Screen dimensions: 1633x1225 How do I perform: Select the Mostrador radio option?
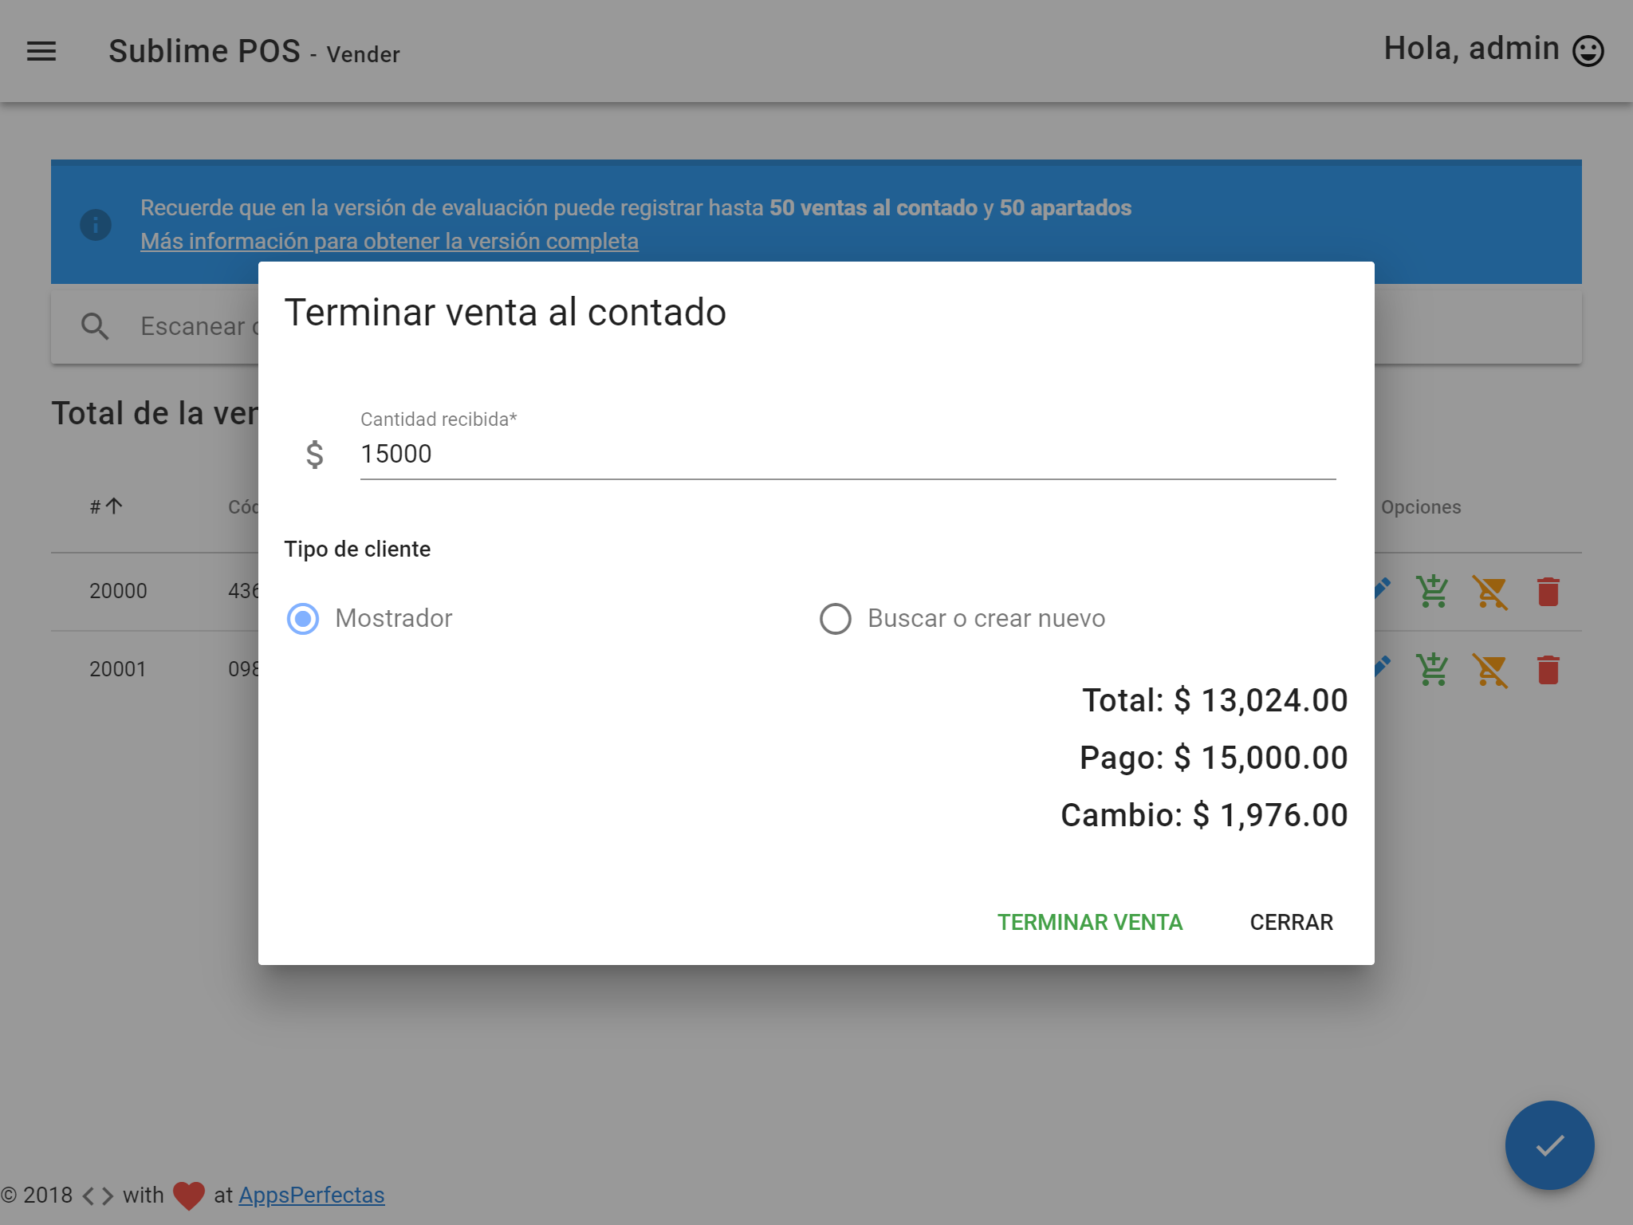click(303, 619)
